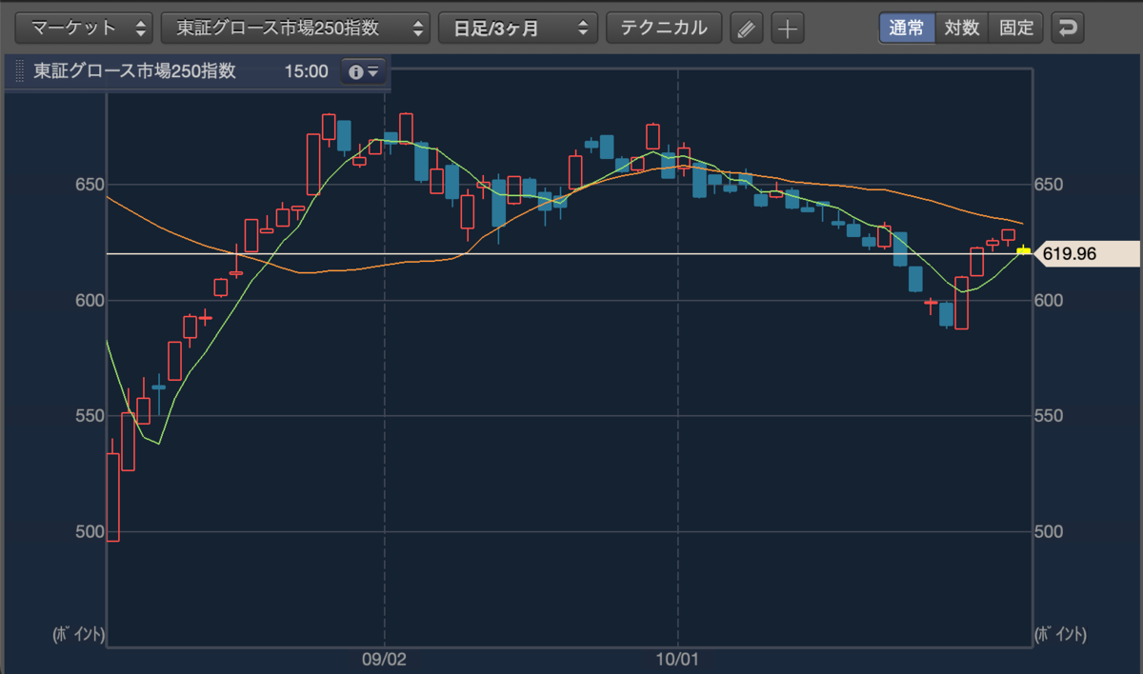Screen dimensions: 1143x674
Task: Switch chart scale to 通常
Action: [907, 28]
